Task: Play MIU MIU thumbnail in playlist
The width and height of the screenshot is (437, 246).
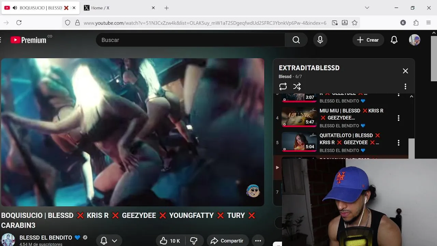Action: point(299,118)
